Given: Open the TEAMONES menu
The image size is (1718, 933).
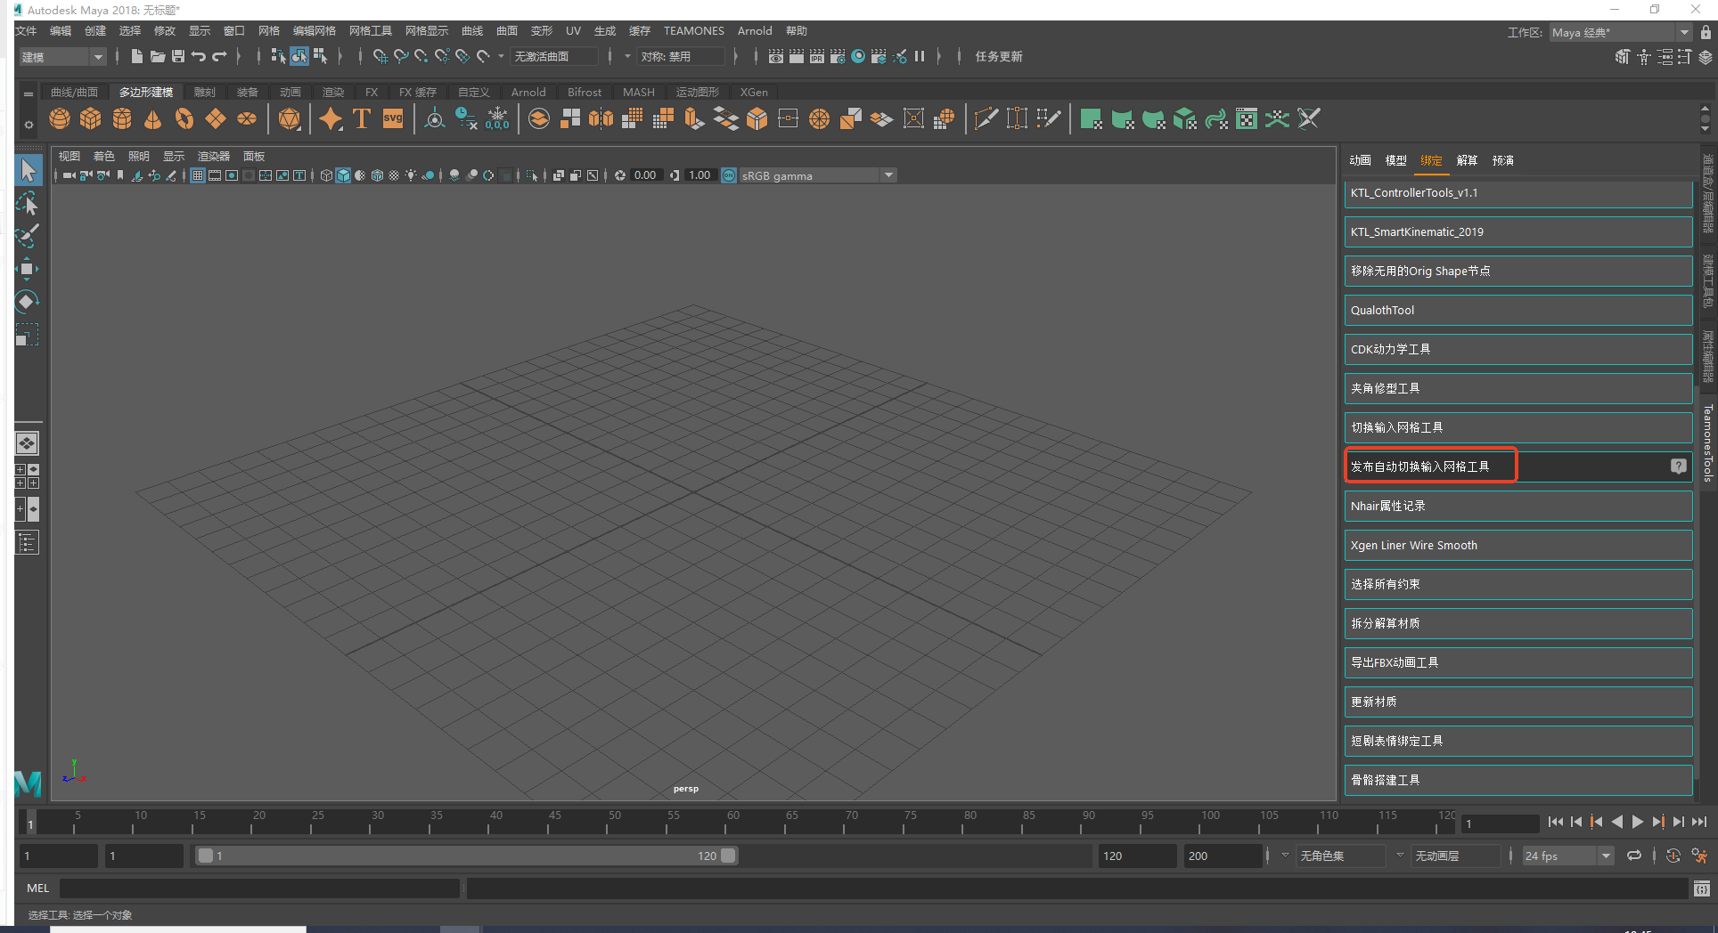Looking at the screenshot, I should 693,31.
